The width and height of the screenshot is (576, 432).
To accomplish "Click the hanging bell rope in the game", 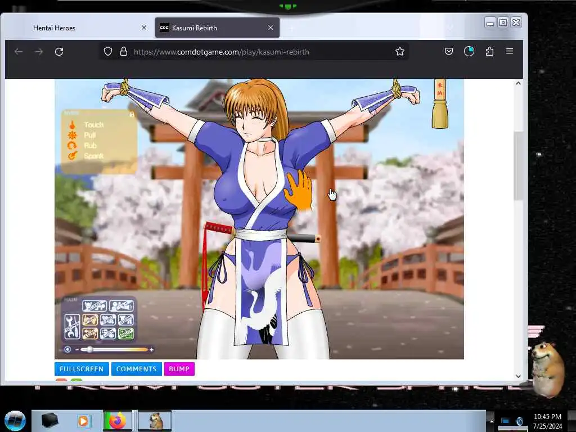I will (440, 103).
